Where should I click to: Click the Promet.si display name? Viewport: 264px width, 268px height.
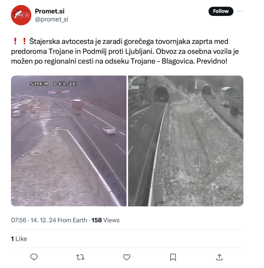pos(49,11)
